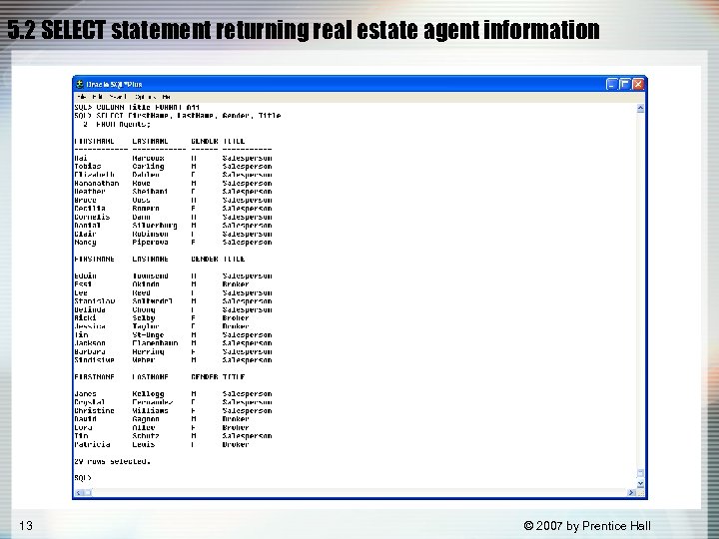Click the last name 'Herring'

(x=148, y=352)
